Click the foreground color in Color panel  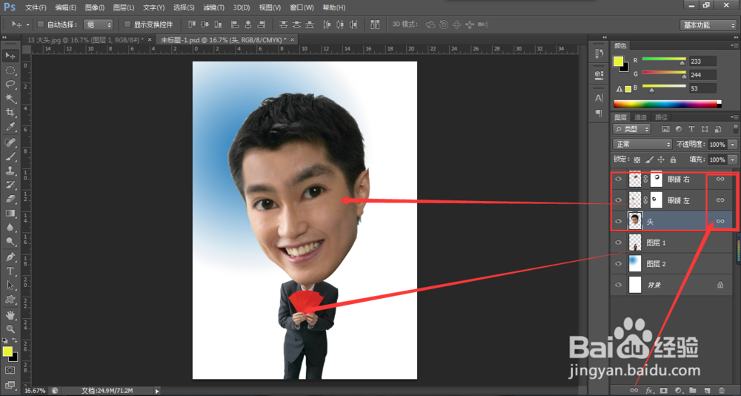(x=618, y=61)
